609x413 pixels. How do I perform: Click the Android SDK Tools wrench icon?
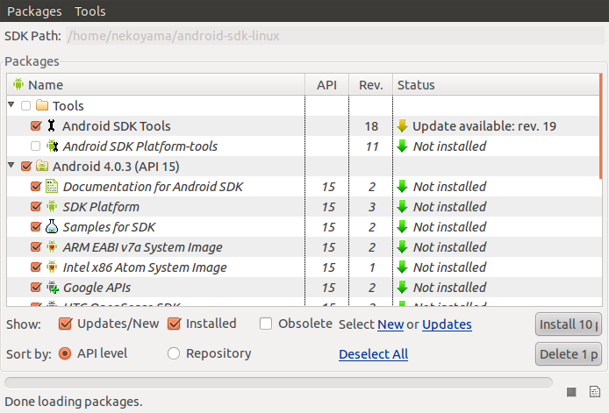click(52, 126)
